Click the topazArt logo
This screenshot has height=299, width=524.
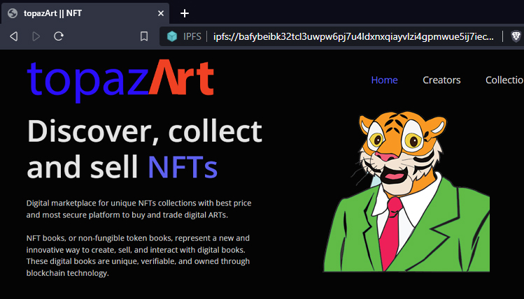pos(120,80)
